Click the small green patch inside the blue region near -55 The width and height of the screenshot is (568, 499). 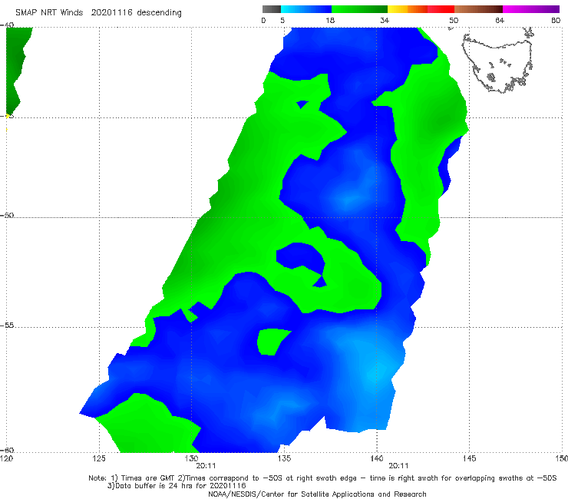(x=272, y=342)
